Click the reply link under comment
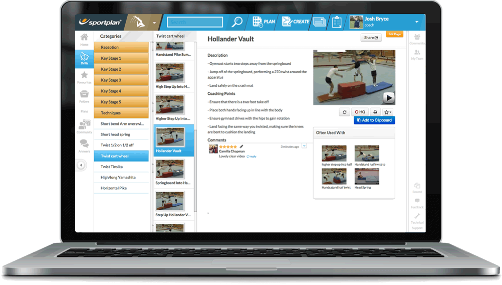The height and width of the screenshot is (285, 502). point(252,157)
